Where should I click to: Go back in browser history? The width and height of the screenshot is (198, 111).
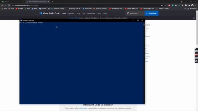pyautogui.click(x=2, y=5)
